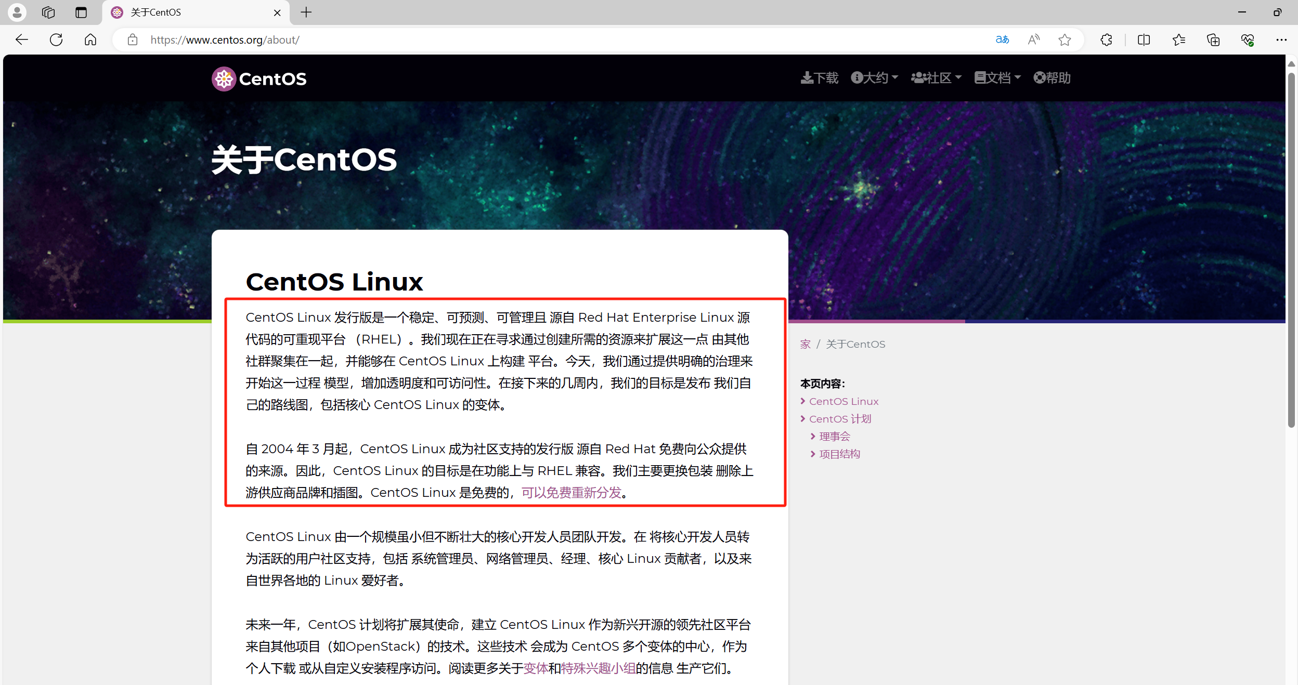Expand the 大约 navigation dropdown

coord(875,78)
